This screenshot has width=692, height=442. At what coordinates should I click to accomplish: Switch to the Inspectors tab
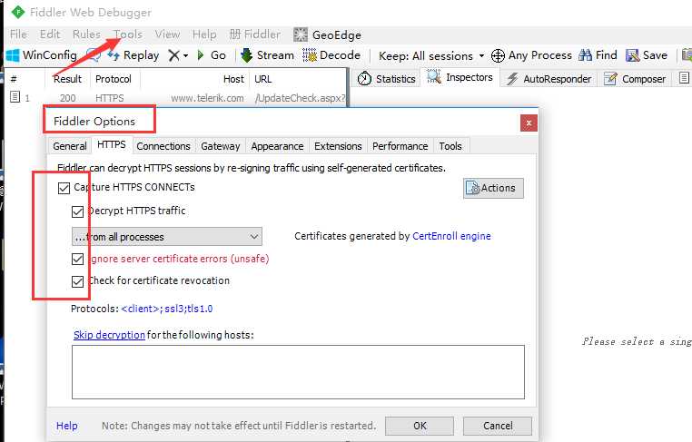[460, 77]
